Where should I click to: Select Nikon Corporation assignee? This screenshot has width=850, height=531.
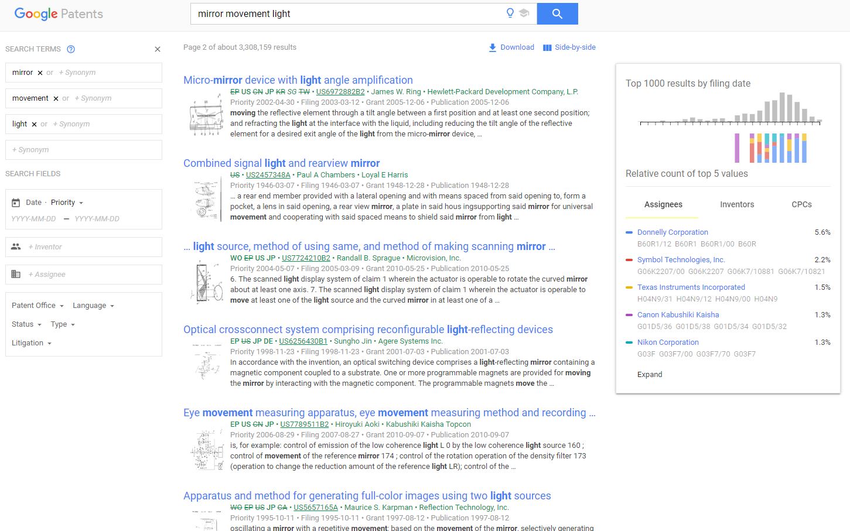(x=668, y=342)
